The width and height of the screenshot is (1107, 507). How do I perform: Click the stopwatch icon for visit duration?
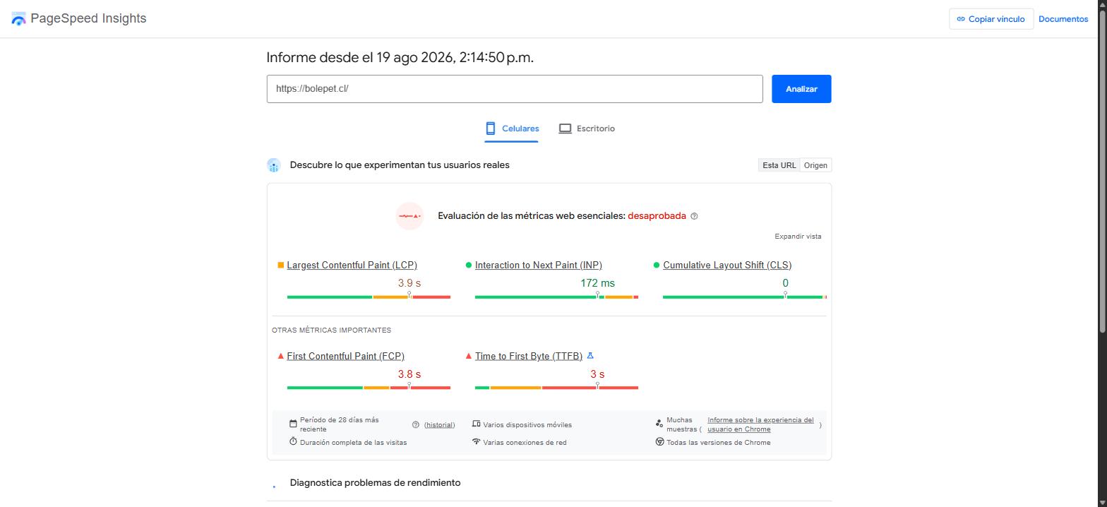point(293,441)
